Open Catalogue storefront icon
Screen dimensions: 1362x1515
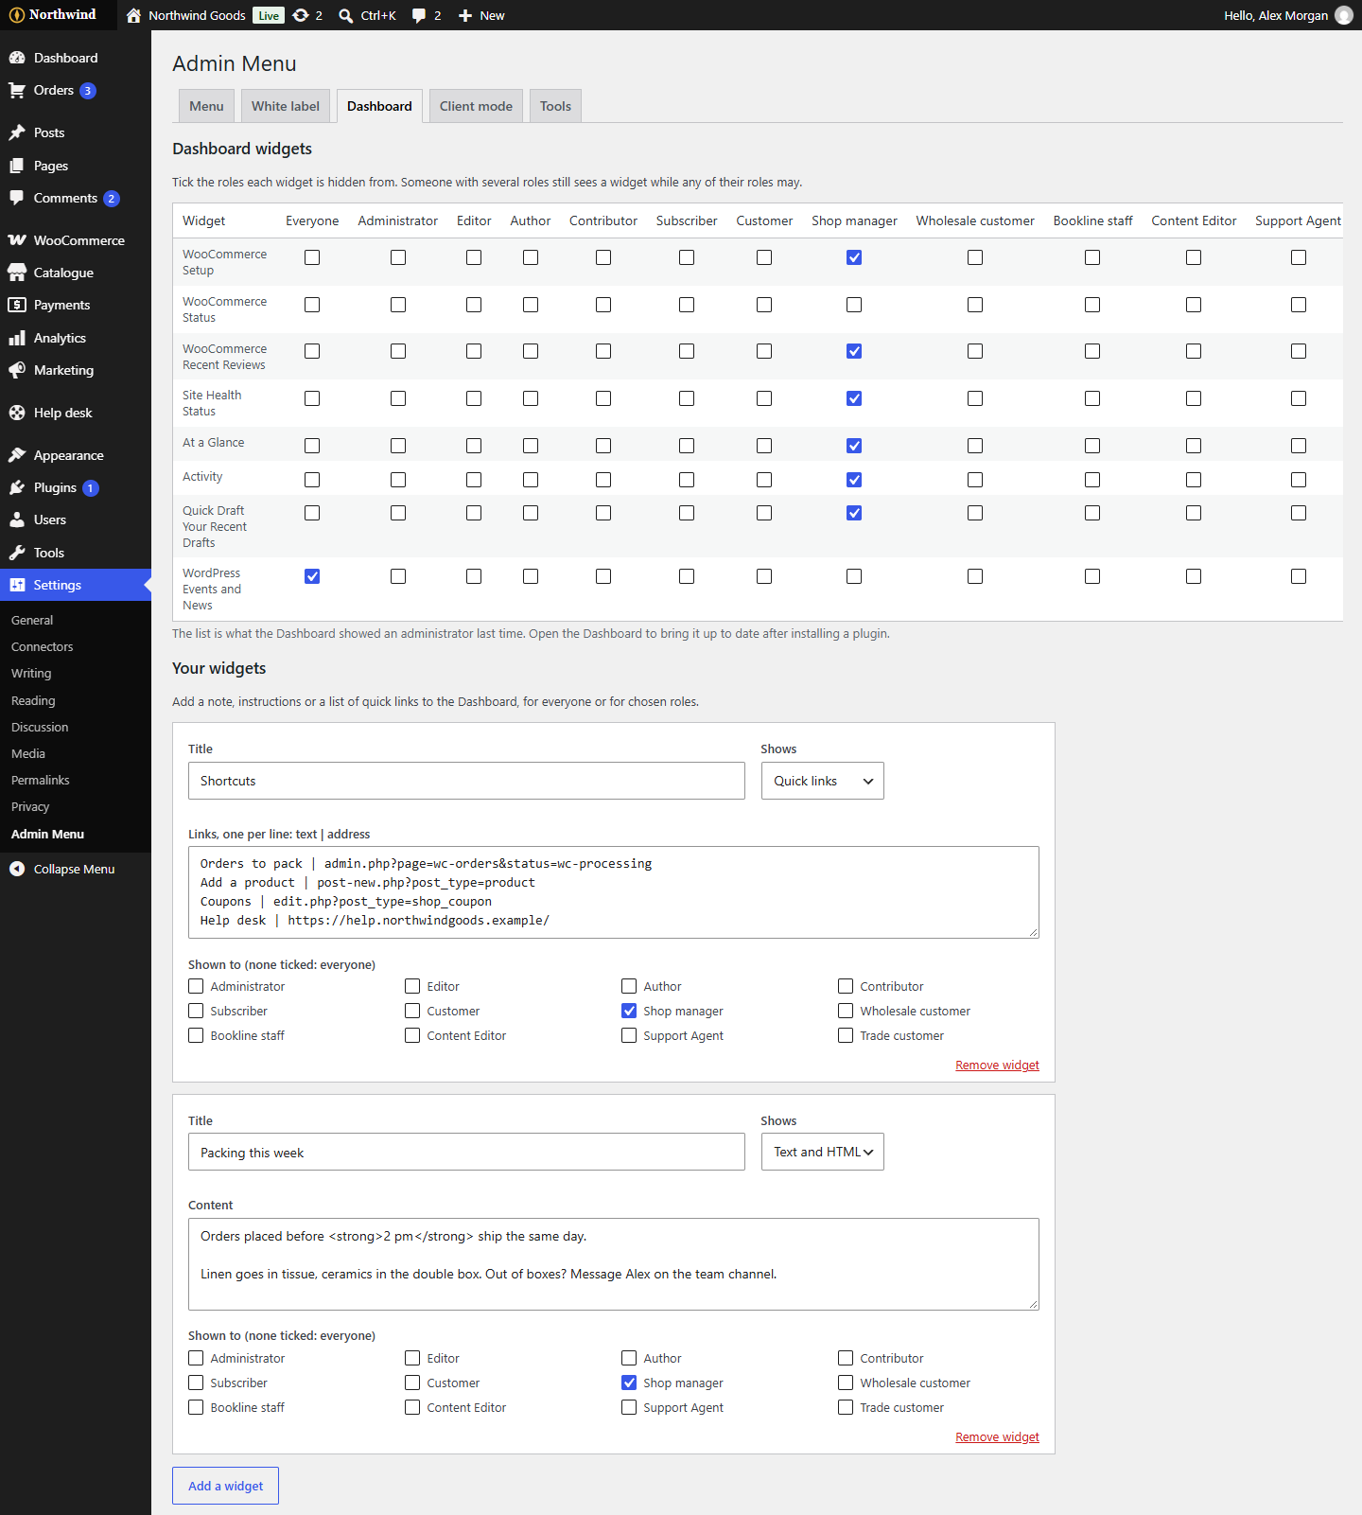17,273
